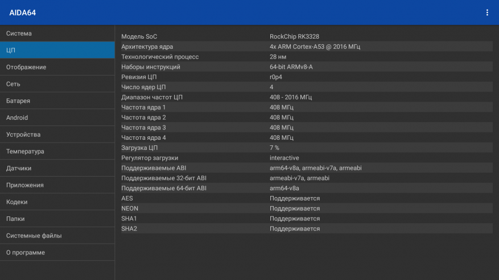The height and width of the screenshot is (280, 499).
Task: Open the three-dot overflow menu
Action: 487,12
